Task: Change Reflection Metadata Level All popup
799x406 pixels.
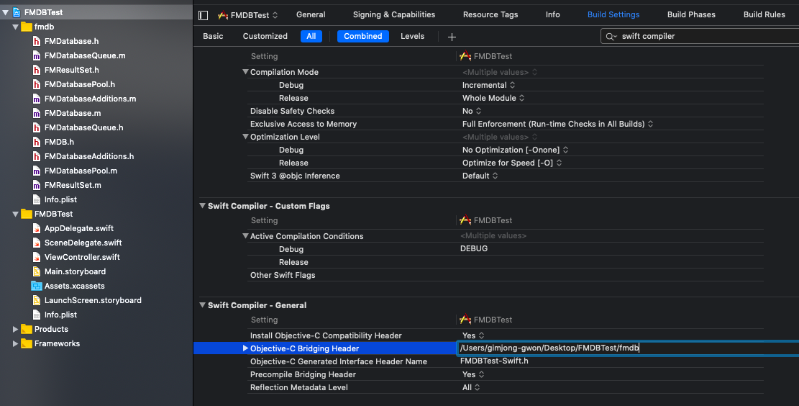Action: point(471,387)
